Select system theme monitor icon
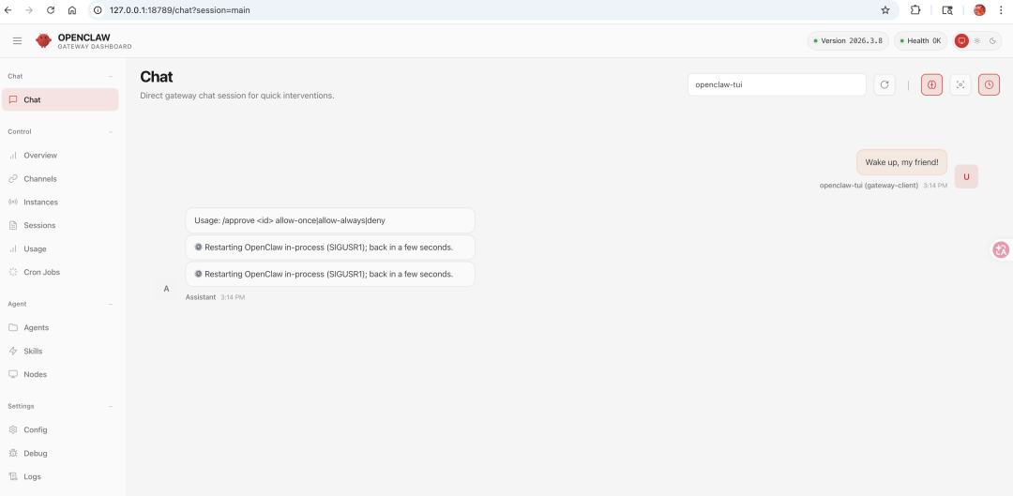The height and width of the screenshot is (496, 1013). (961, 40)
